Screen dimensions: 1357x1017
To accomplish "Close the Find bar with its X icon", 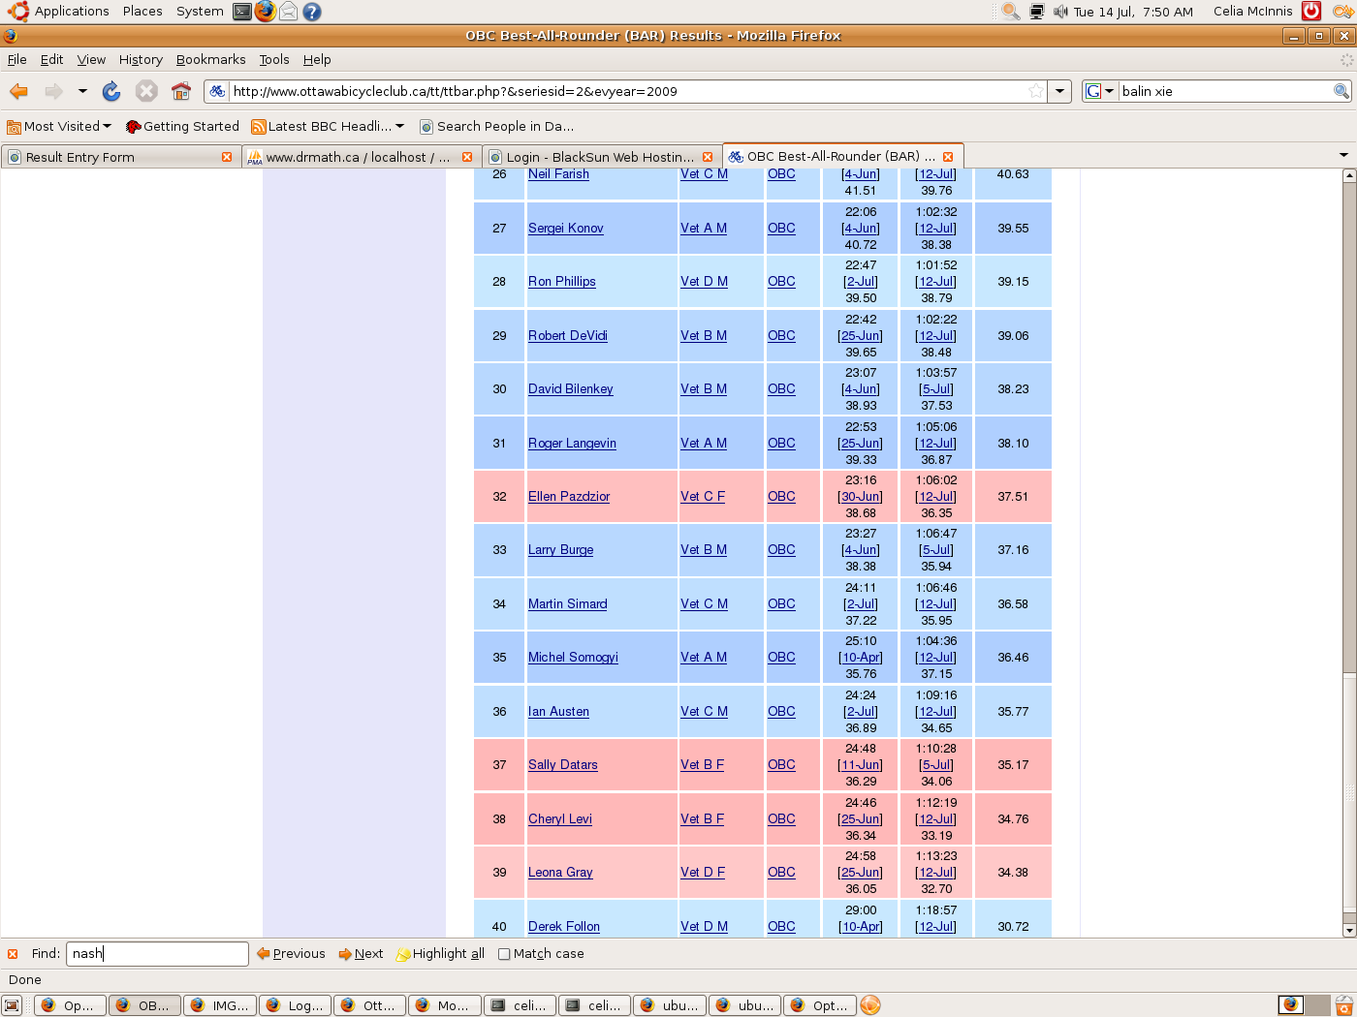I will click(x=13, y=954).
